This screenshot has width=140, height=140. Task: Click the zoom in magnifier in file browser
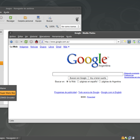(57, 27)
